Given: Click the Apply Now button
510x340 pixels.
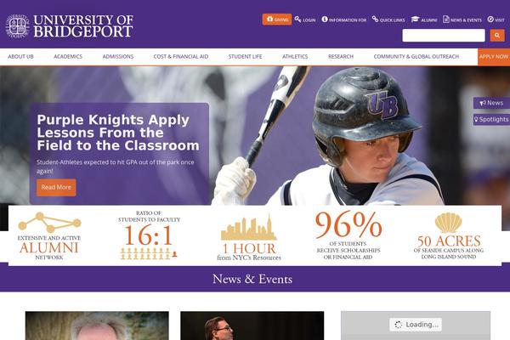Looking at the screenshot, I should [x=494, y=57].
